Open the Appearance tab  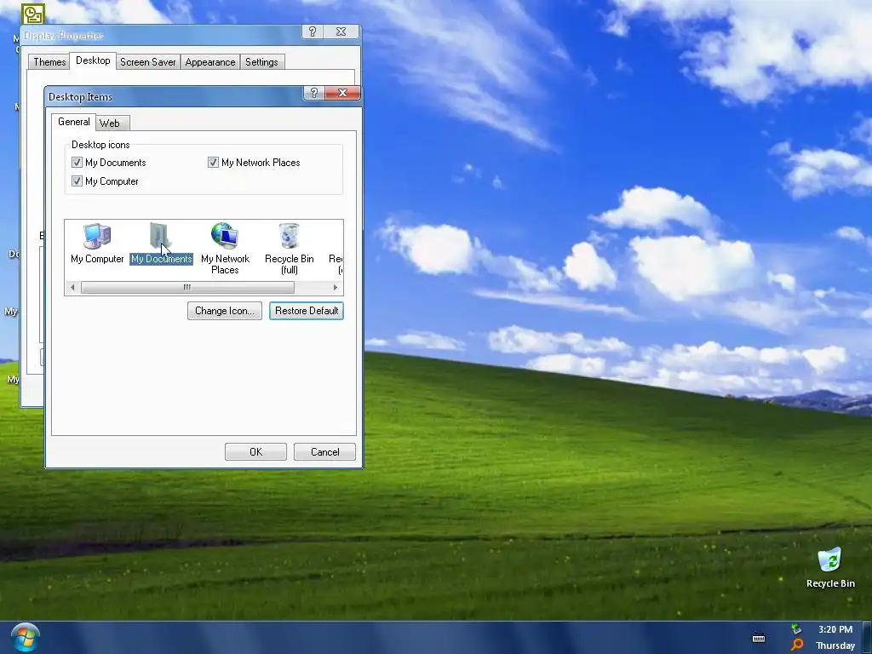(210, 61)
